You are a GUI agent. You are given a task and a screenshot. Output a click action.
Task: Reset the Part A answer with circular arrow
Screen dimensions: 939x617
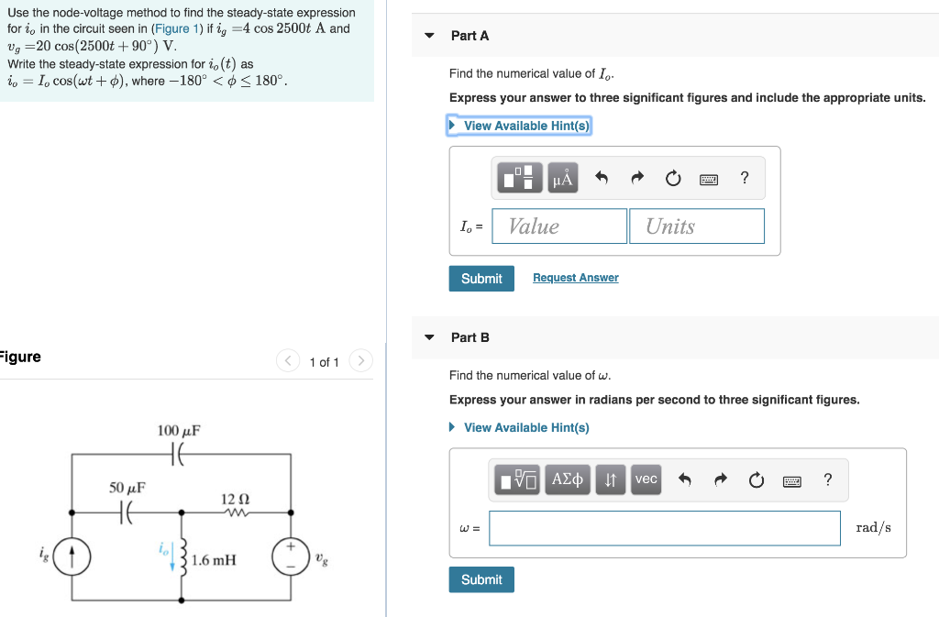coord(672,177)
